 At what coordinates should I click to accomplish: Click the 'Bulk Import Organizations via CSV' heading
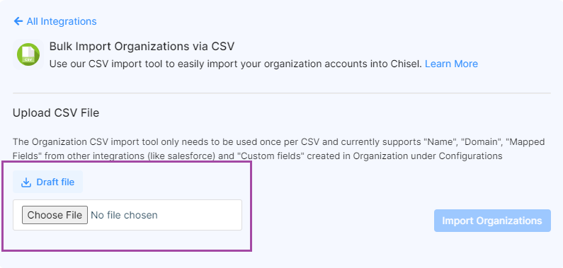[142, 47]
